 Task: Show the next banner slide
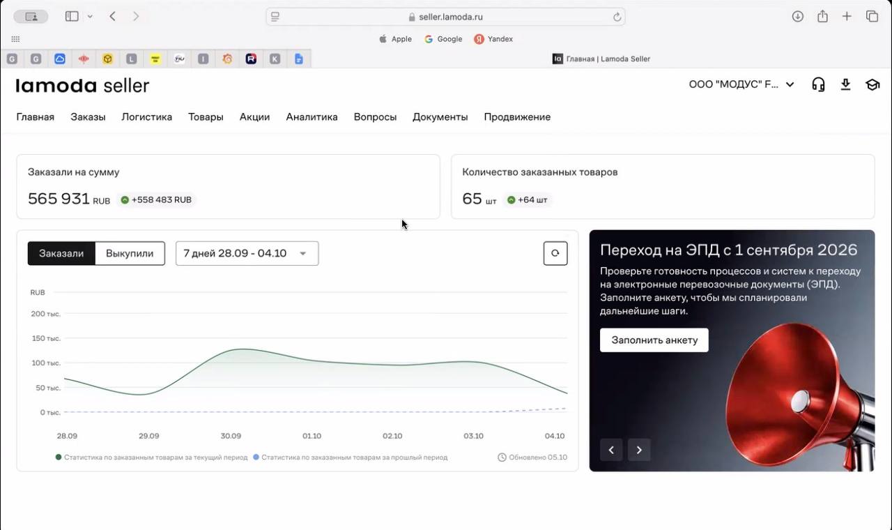click(639, 450)
